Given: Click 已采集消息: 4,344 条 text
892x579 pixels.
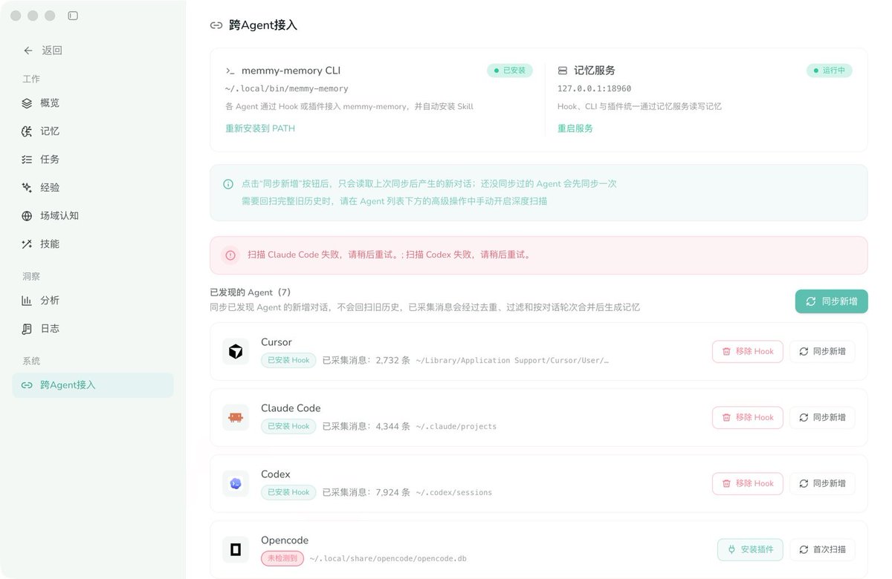Looking at the screenshot, I should tap(366, 426).
